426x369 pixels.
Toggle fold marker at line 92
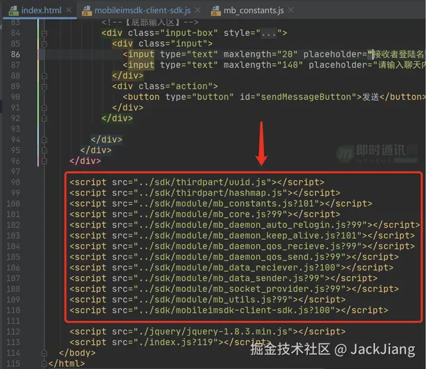tap(45, 119)
